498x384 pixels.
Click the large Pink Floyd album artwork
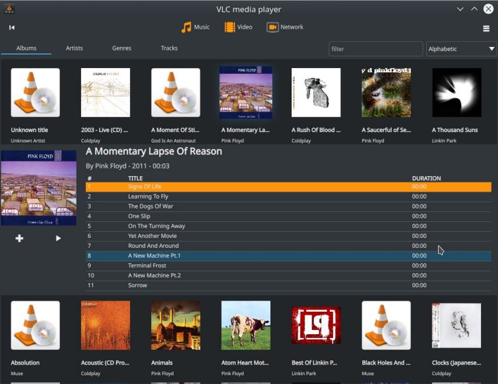pos(39,188)
